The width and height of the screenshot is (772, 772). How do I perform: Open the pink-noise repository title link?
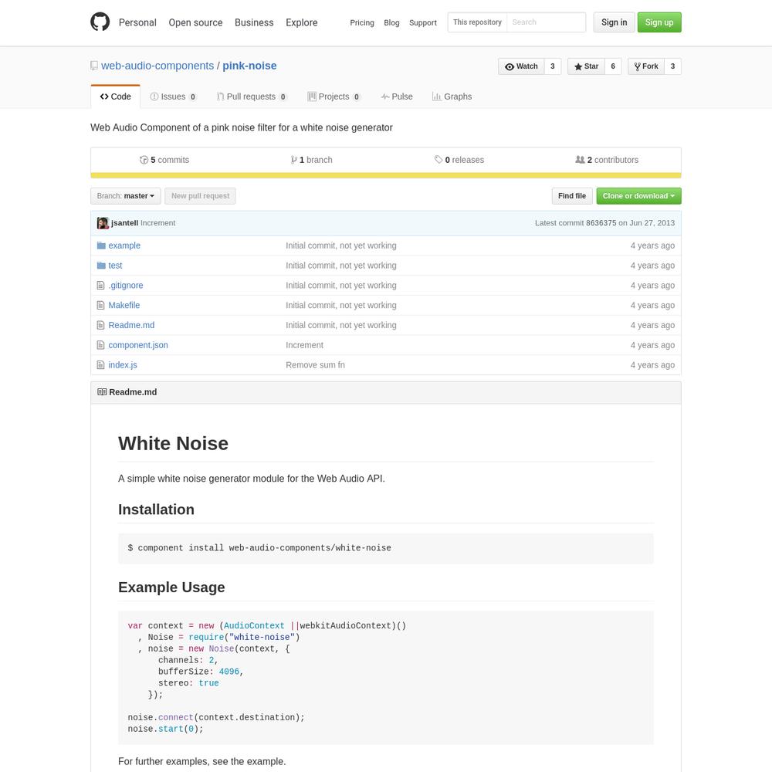[x=249, y=66]
